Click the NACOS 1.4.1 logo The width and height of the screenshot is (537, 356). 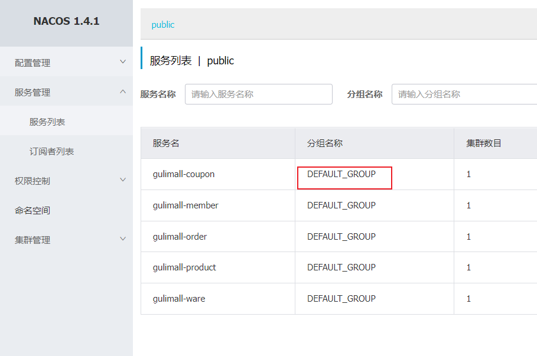(66, 21)
